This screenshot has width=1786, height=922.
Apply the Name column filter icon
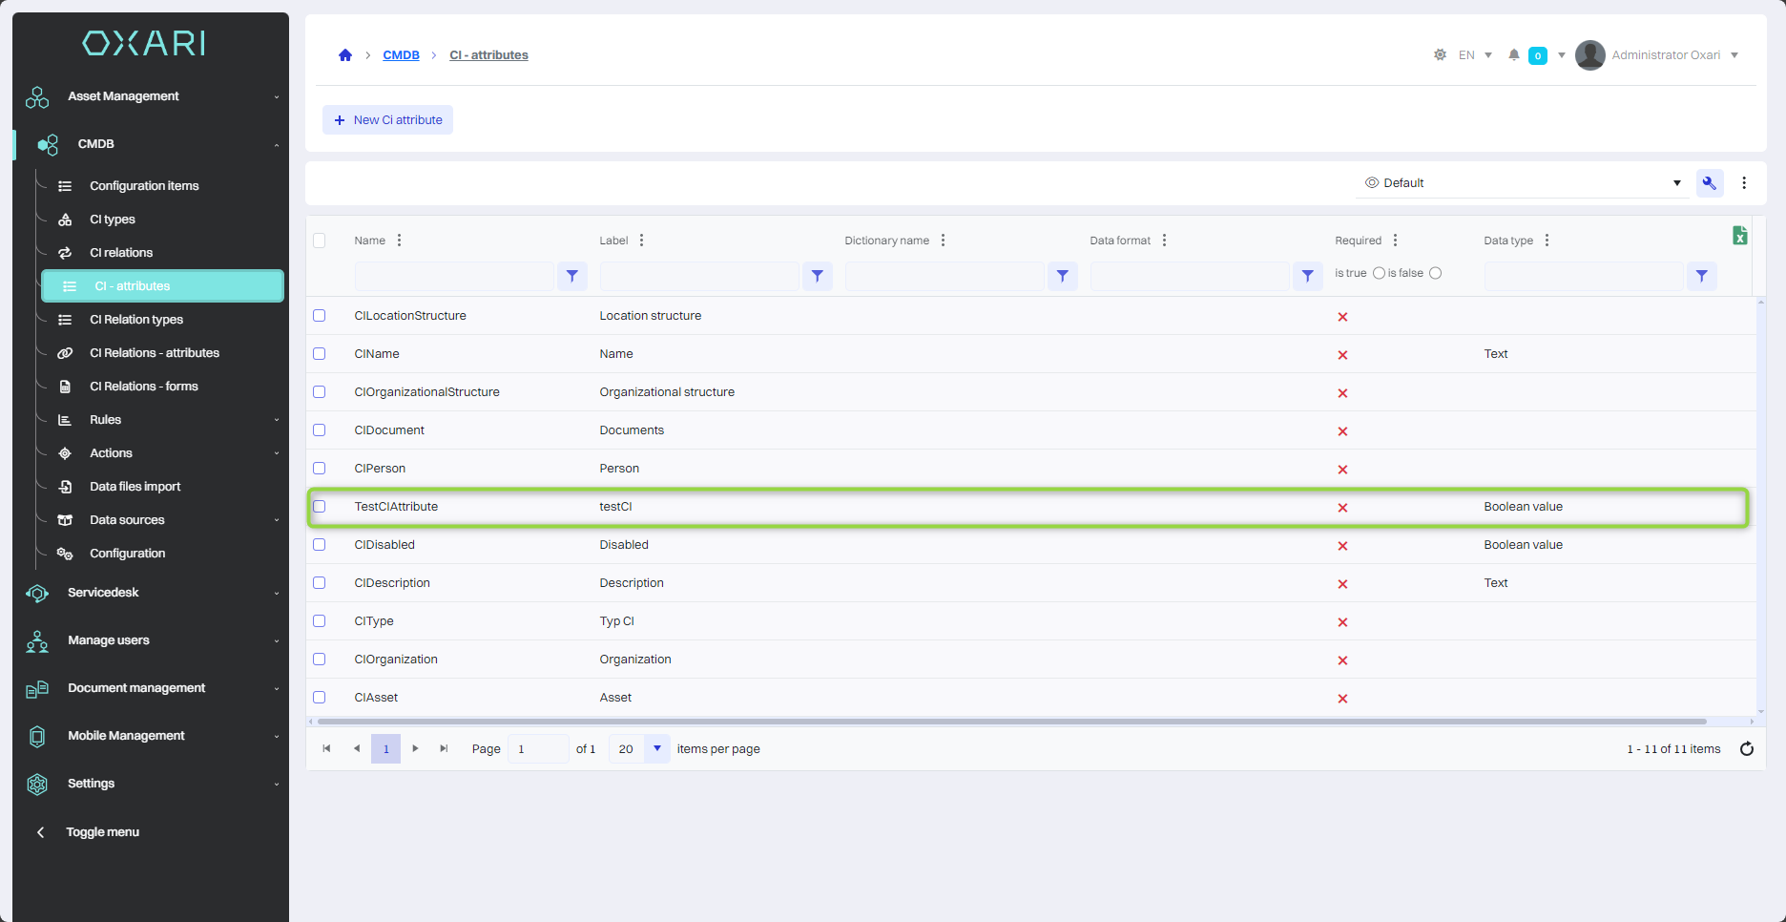(x=571, y=276)
